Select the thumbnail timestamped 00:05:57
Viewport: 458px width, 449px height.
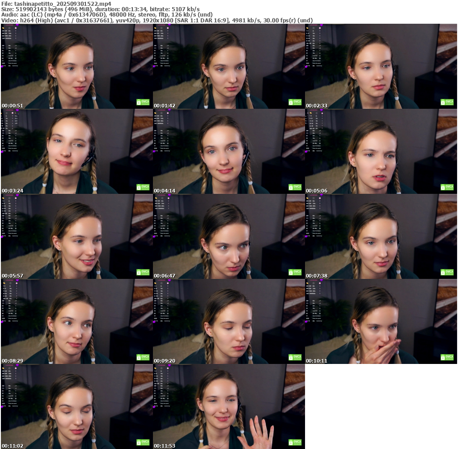click(x=76, y=236)
